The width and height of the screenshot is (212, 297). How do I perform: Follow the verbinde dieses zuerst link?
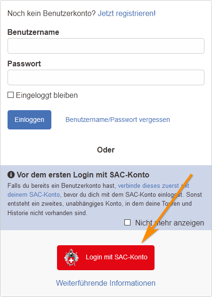tap(154, 185)
